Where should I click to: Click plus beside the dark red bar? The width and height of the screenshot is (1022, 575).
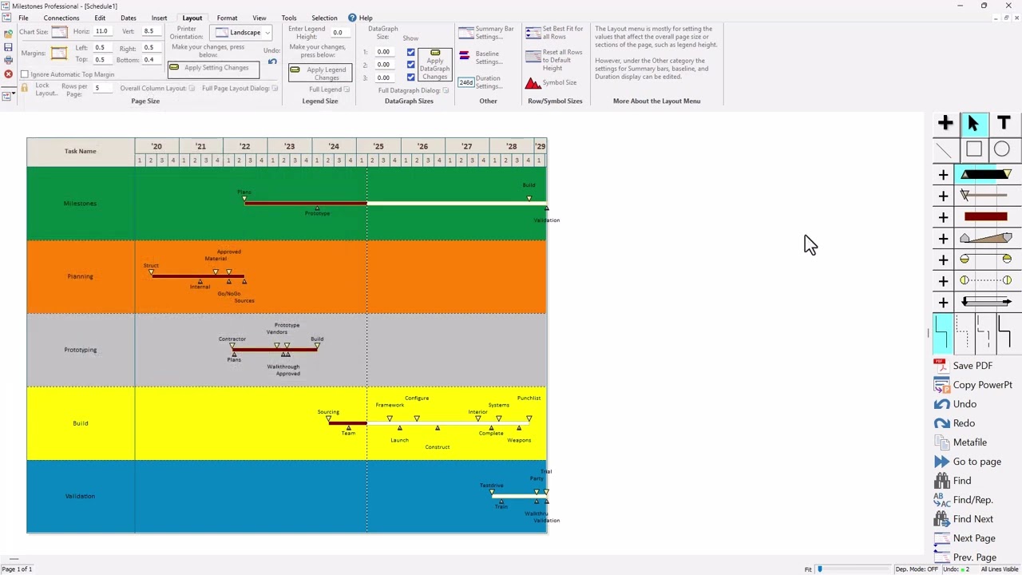[x=943, y=217]
